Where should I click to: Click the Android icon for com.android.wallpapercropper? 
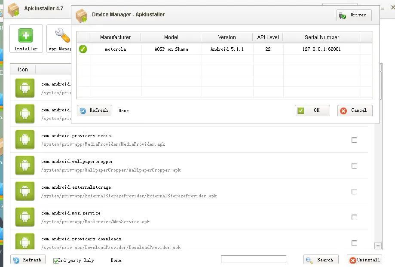[24, 165]
